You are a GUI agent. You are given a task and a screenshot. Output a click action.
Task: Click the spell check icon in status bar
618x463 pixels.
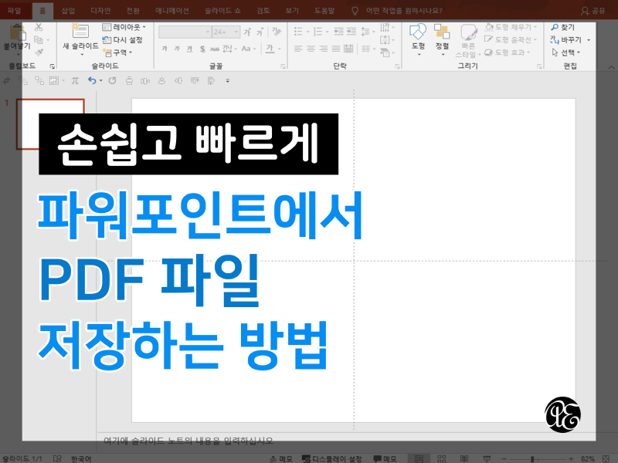point(57,458)
